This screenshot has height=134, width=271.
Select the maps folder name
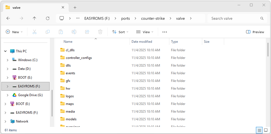pos(70,104)
